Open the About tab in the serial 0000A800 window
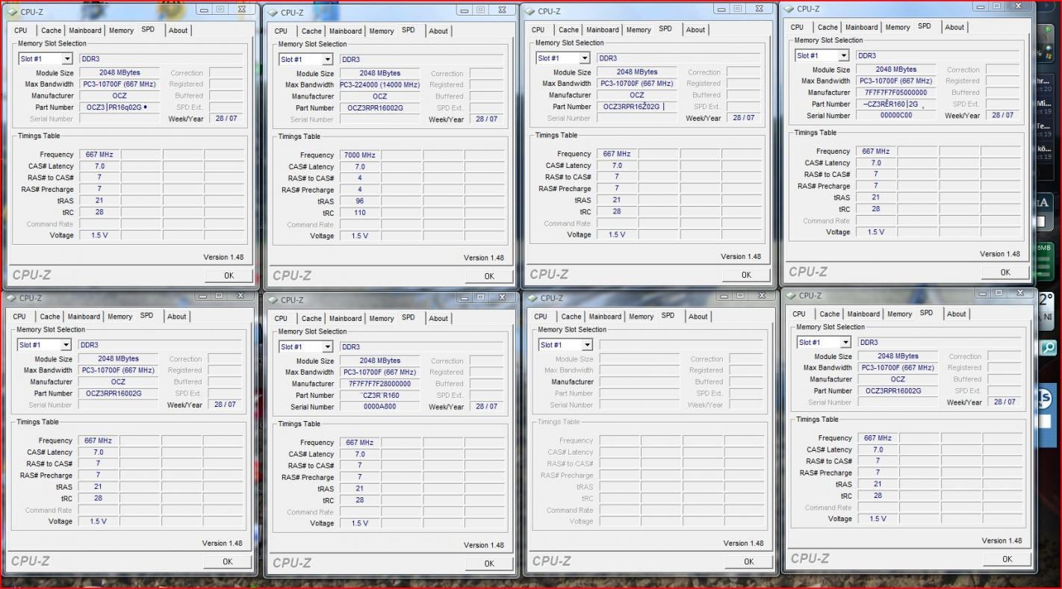 pyautogui.click(x=438, y=319)
